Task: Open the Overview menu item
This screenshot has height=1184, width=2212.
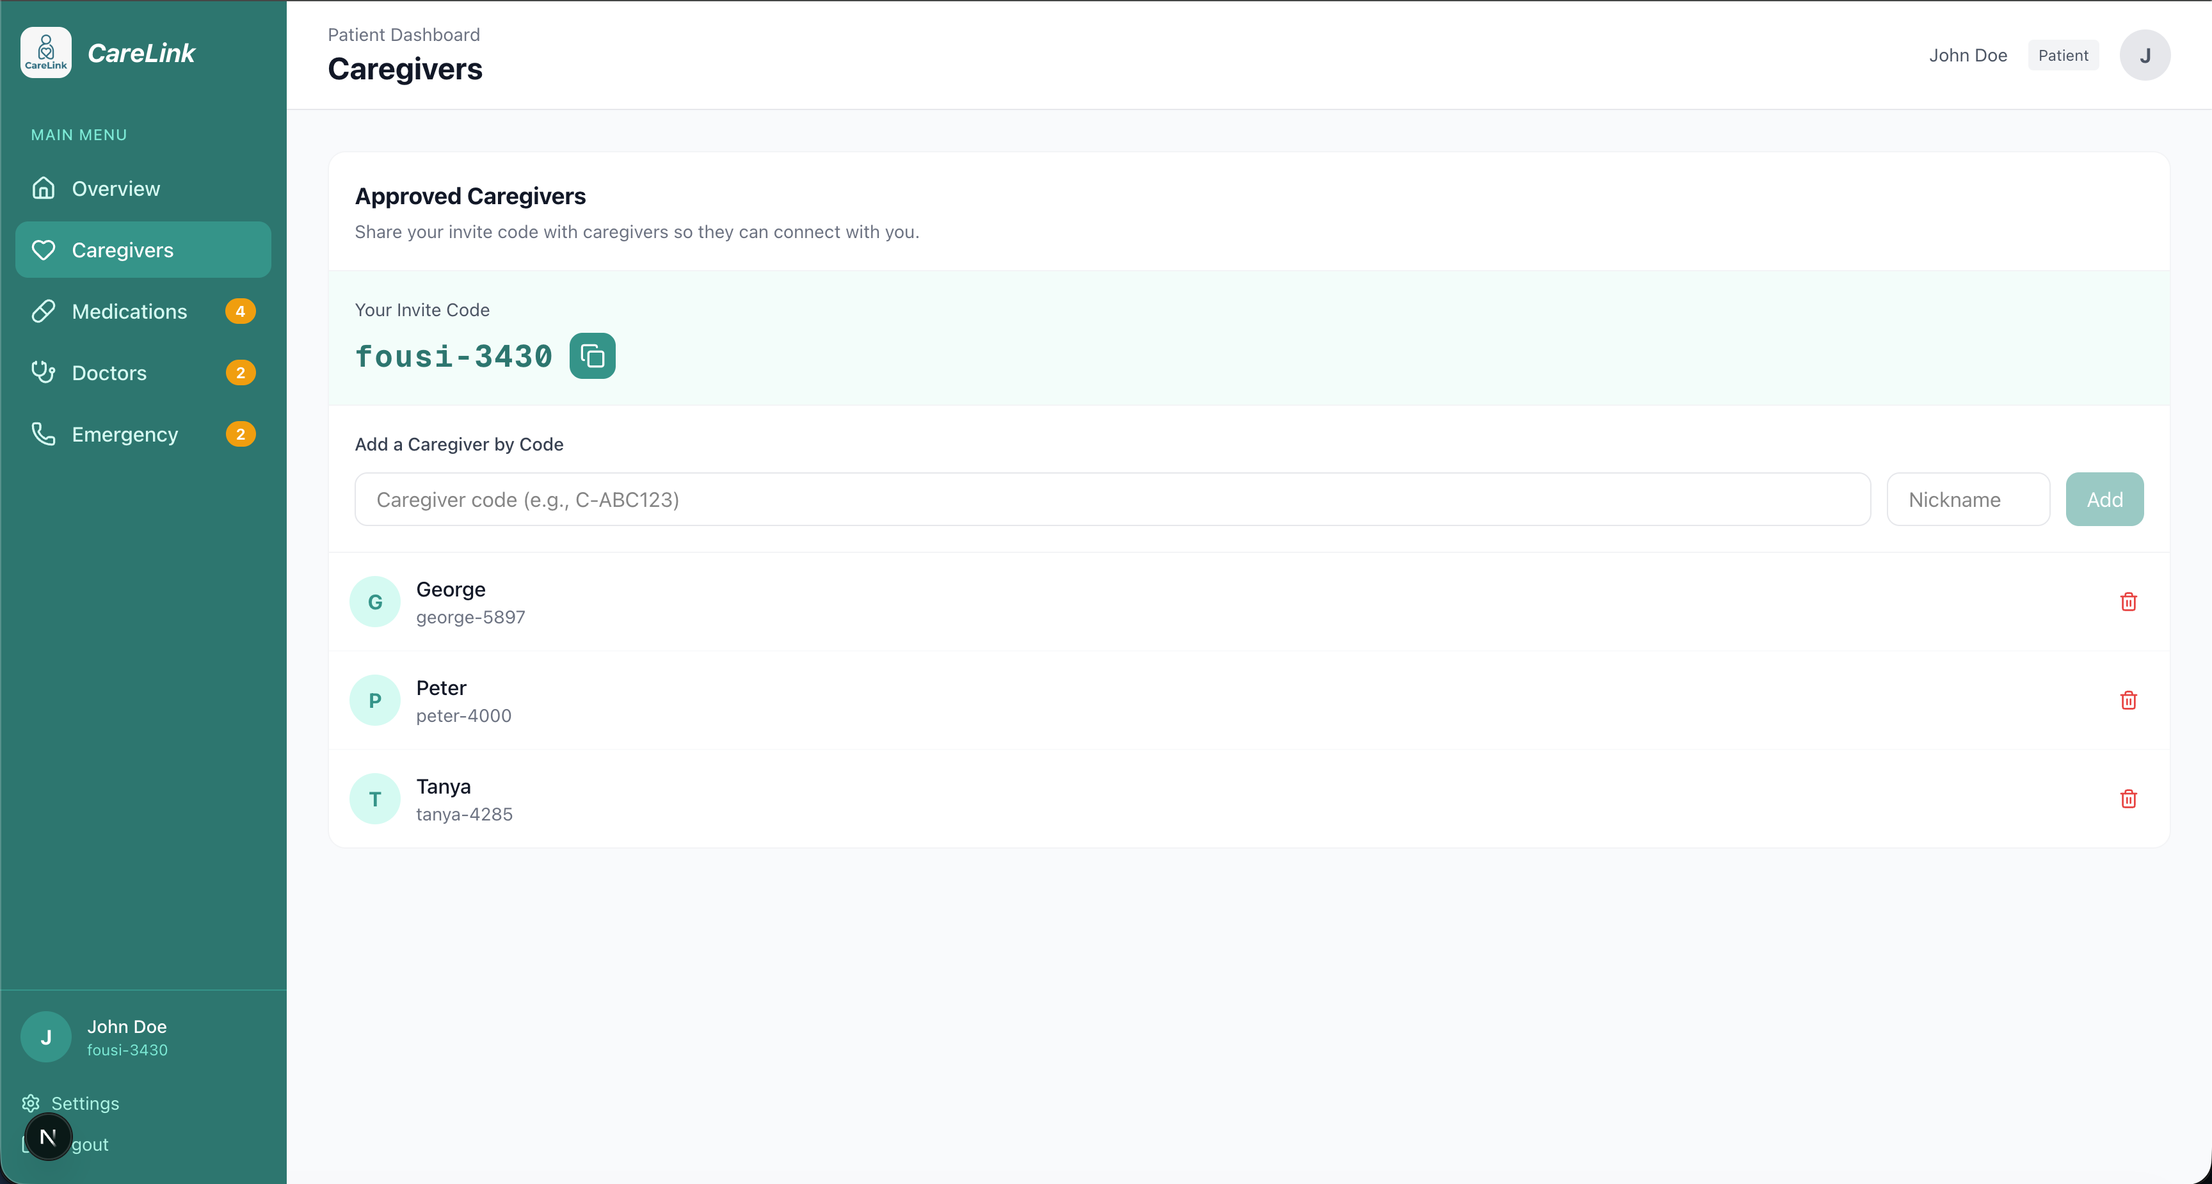Action: (116, 189)
